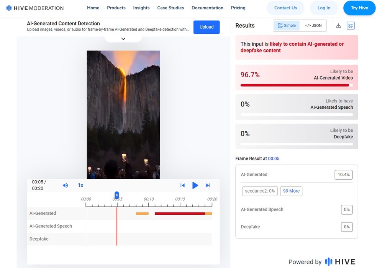Click the 00:15 timeline tick label
Viewport: 377px width, 268px height.
pyautogui.click(x=180, y=199)
